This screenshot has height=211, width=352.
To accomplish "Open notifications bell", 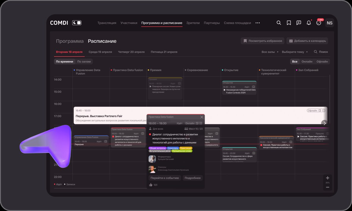I will coord(309,23).
